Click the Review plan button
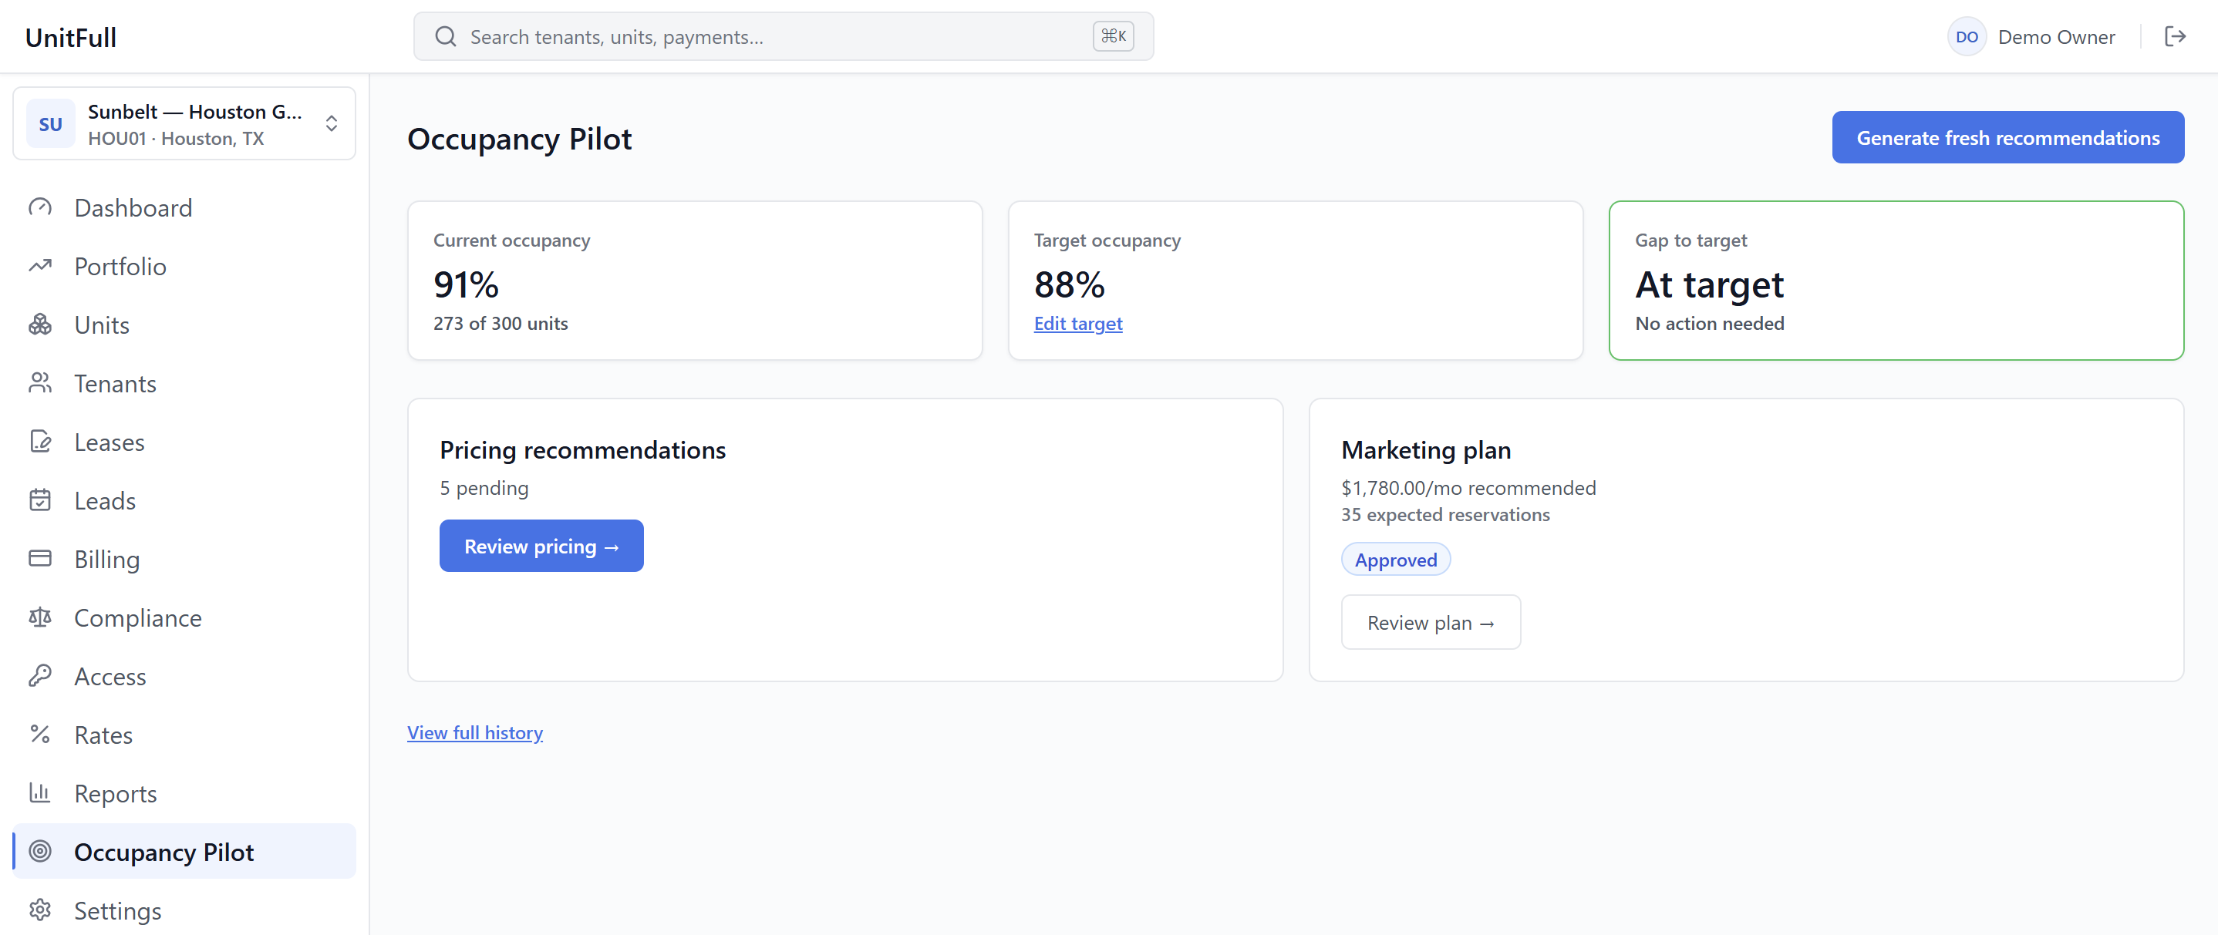The width and height of the screenshot is (2218, 935). coord(1430,621)
